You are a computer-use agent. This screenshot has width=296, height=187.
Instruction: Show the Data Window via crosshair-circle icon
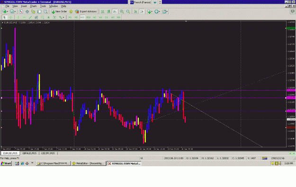pyautogui.click(x=27, y=11)
